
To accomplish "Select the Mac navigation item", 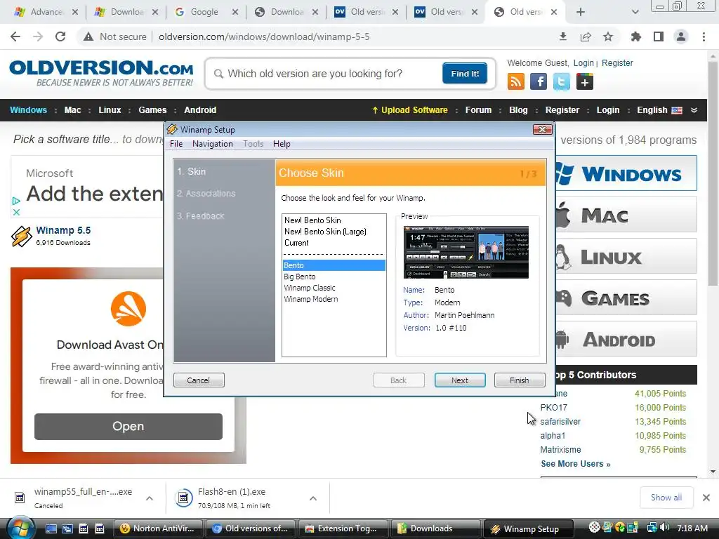I will coord(72,110).
